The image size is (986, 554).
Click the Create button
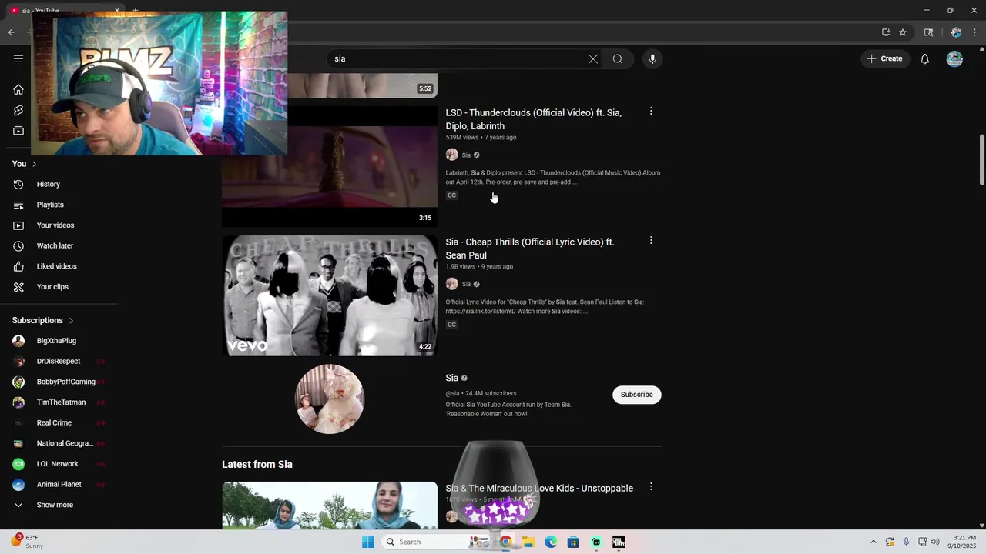pos(884,58)
